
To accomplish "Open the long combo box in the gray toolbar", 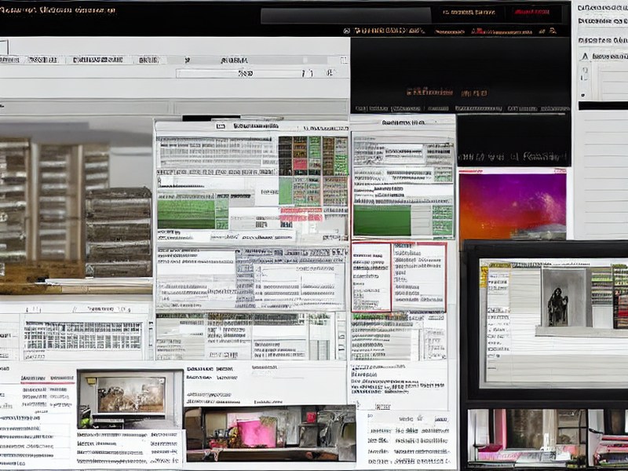I will (x=246, y=73).
